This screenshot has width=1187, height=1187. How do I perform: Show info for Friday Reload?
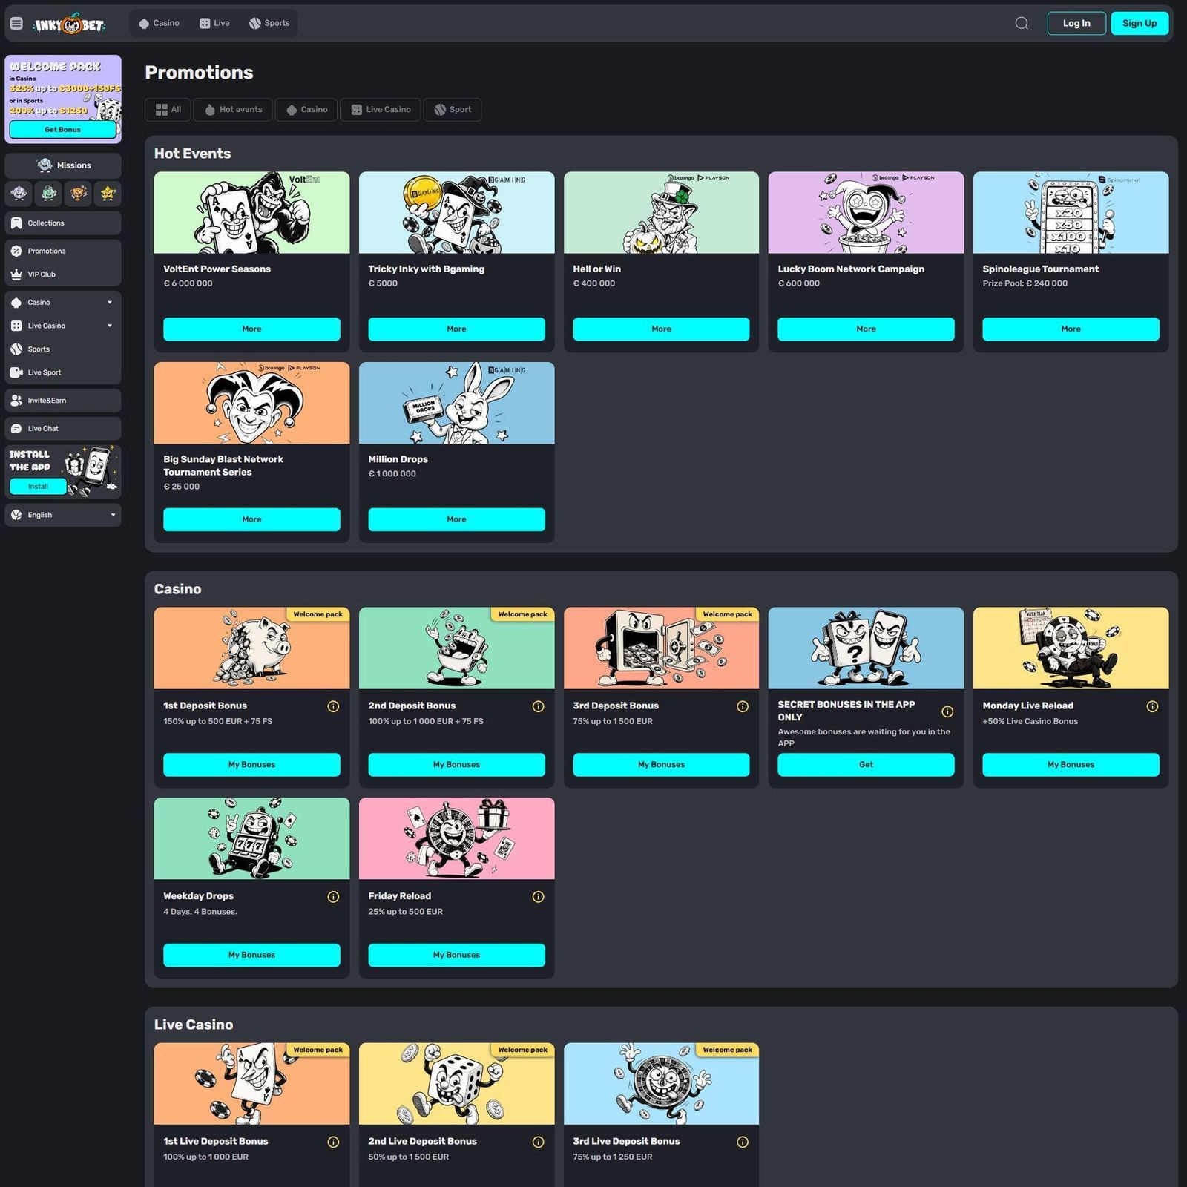point(538,897)
